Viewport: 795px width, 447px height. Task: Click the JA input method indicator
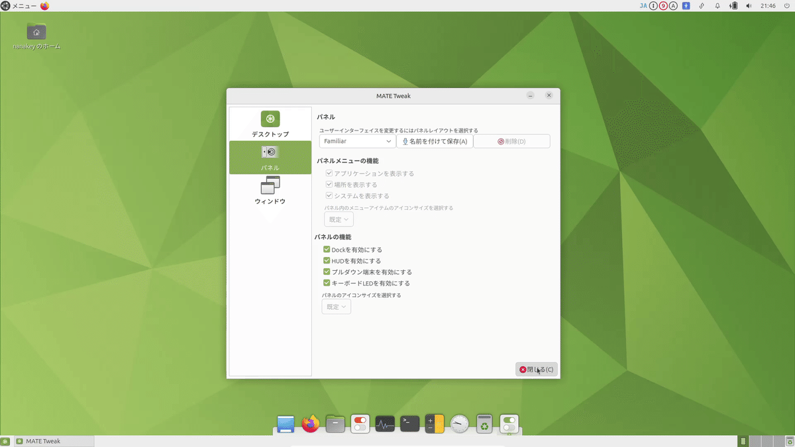[643, 6]
